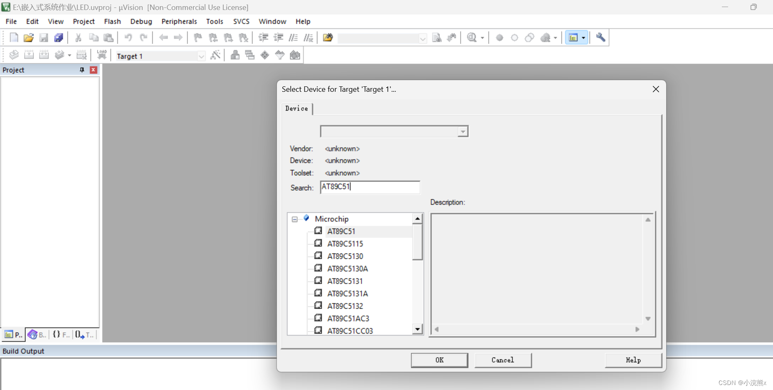Click the Navigate Forward arrow icon
Screen dimensions: 773x390
pyautogui.click(x=178, y=38)
